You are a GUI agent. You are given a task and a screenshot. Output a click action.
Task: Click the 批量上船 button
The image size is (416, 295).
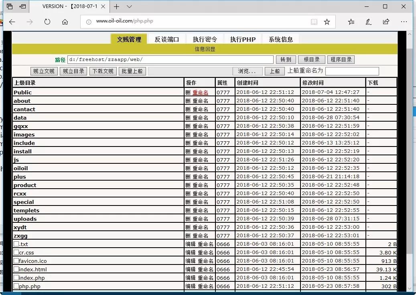point(132,71)
